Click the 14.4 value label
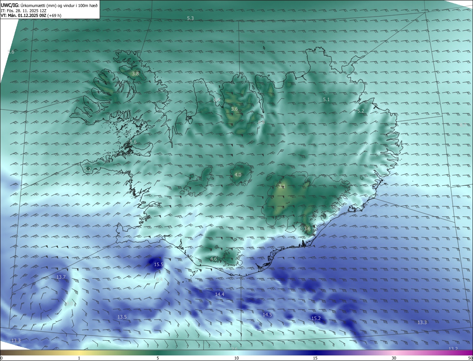This screenshot has height=361, width=473. 220,294
